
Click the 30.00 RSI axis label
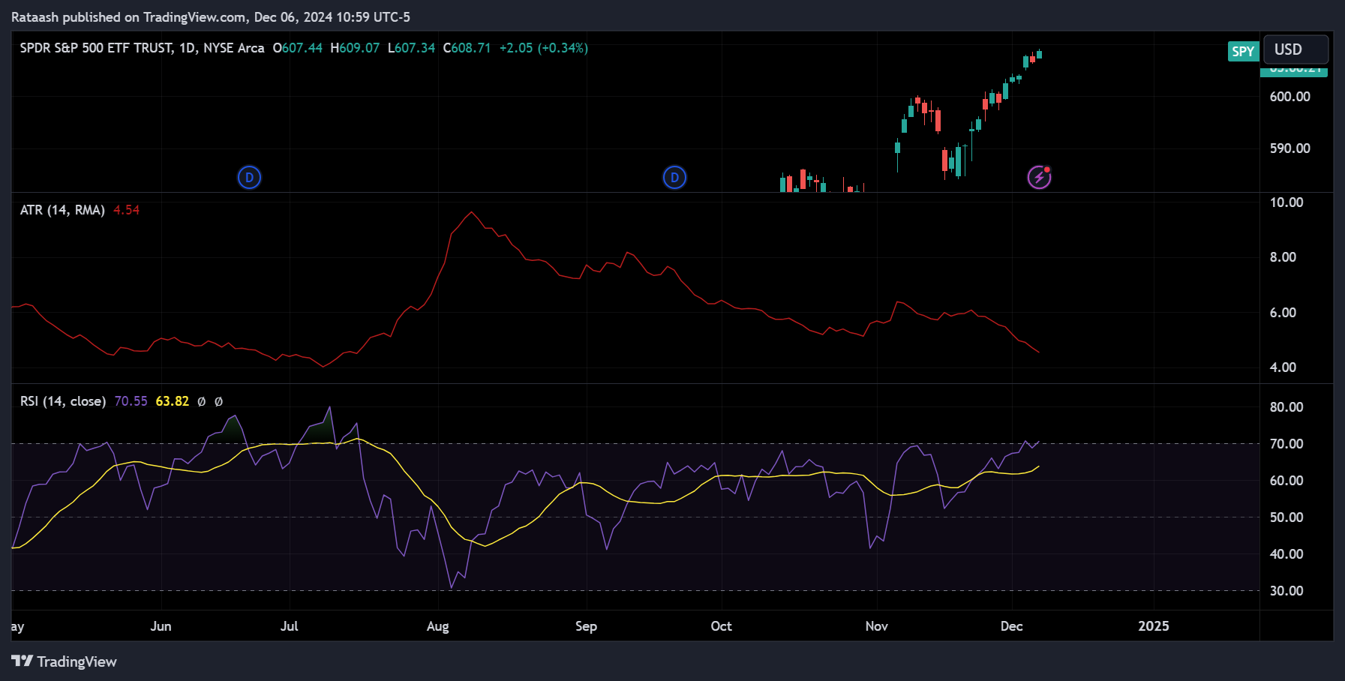(1286, 591)
